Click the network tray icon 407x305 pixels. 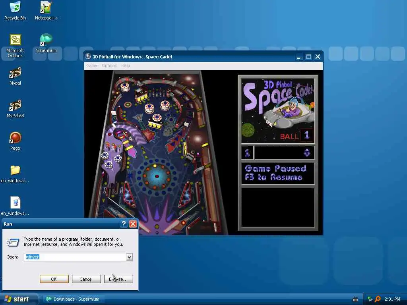370,299
